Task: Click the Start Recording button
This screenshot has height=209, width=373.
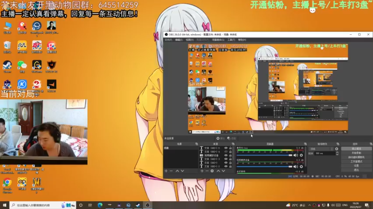Action: point(356,153)
